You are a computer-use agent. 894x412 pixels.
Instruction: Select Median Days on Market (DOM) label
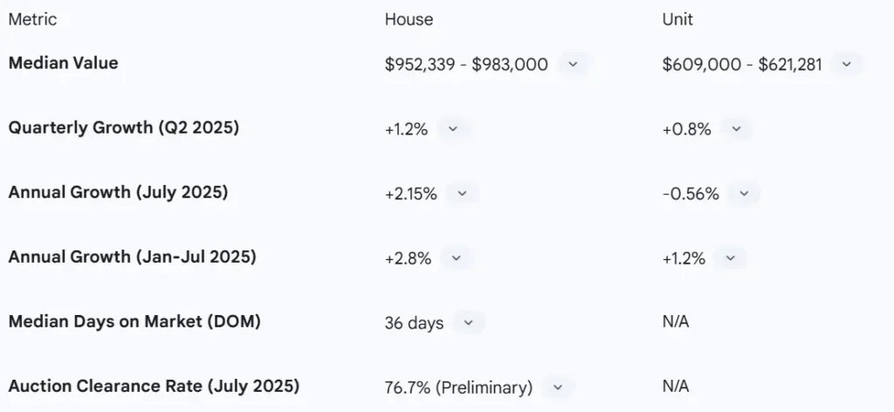tap(134, 321)
